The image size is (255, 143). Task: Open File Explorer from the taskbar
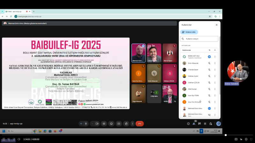tap(40, 131)
